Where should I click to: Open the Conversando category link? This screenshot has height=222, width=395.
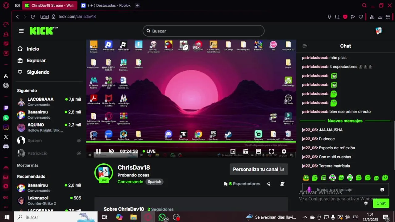(x=130, y=182)
